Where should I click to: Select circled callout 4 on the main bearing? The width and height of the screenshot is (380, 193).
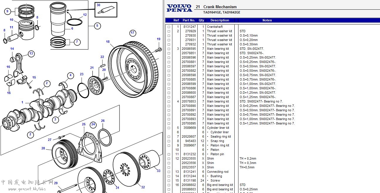(x=70, y=76)
